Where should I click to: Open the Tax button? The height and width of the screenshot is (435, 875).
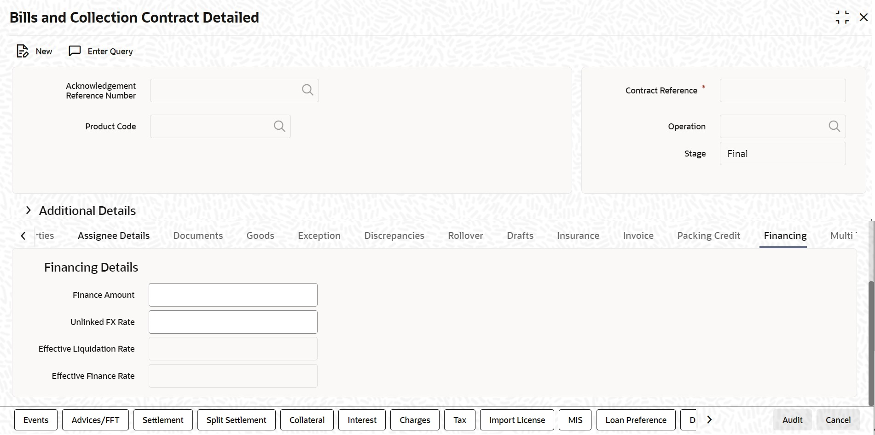click(460, 420)
